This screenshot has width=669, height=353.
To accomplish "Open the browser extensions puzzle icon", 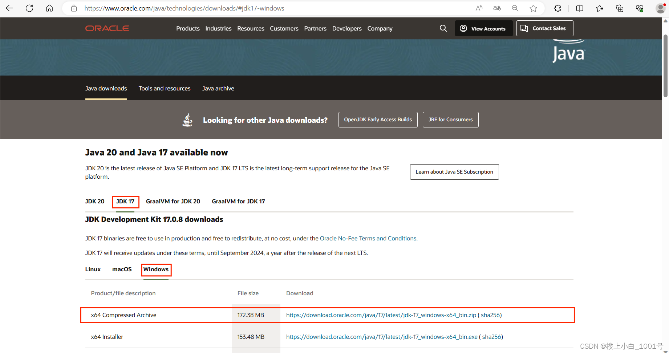I will 558,8.
